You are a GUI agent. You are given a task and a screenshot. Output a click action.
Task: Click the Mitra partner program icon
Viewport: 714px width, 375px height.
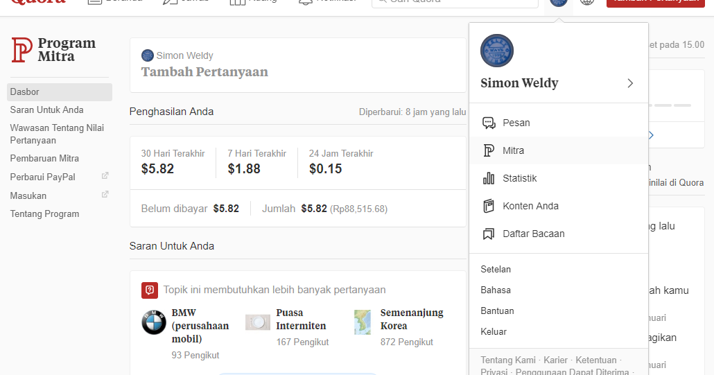489,150
